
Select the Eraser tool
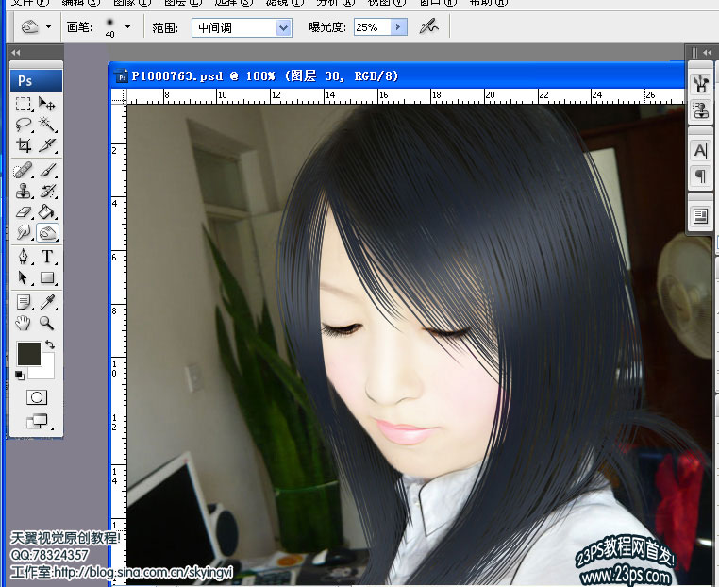click(24, 212)
